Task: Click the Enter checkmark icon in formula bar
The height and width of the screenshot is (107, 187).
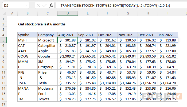Action: pyautogui.click(x=44, y=5)
